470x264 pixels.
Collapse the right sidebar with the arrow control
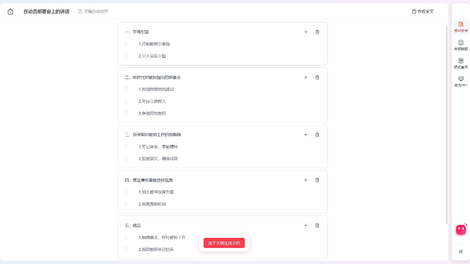point(461,251)
